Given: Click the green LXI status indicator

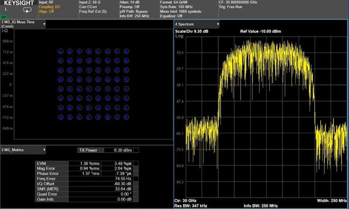Looking at the screenshot, I should [4, 17].
